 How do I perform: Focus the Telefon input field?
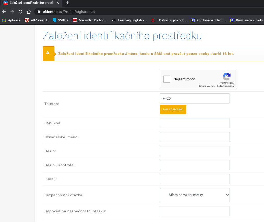(195, 98)
